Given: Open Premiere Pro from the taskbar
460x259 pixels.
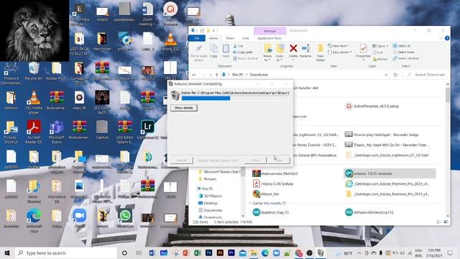Looking at the screenshot, I should pyautogui.click(x=231, y=253).
